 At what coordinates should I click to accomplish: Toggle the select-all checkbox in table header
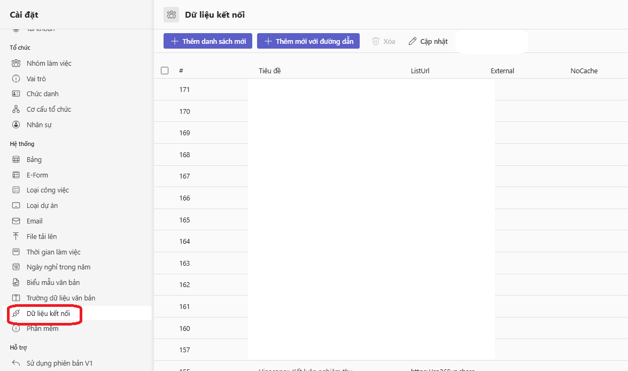(165, 71)
